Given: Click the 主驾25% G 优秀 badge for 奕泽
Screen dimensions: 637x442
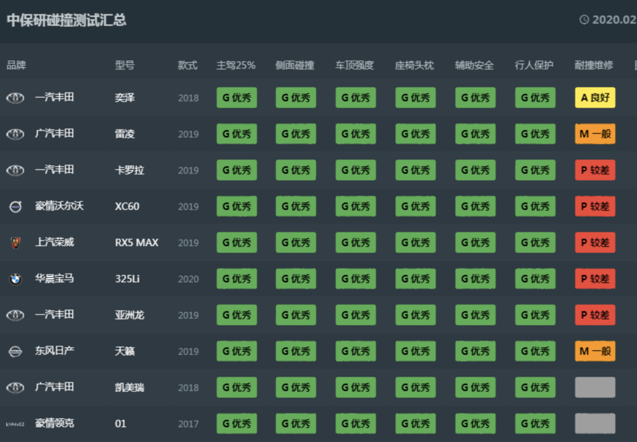Looking at the screenshot, I should pos(237,97).
